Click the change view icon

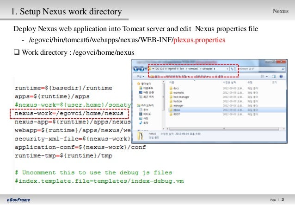coord(263,76)
